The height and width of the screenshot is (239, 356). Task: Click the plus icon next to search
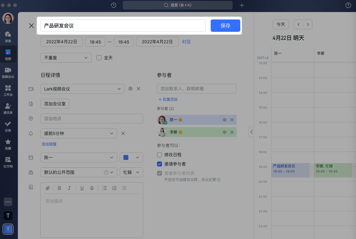[242, 5]
